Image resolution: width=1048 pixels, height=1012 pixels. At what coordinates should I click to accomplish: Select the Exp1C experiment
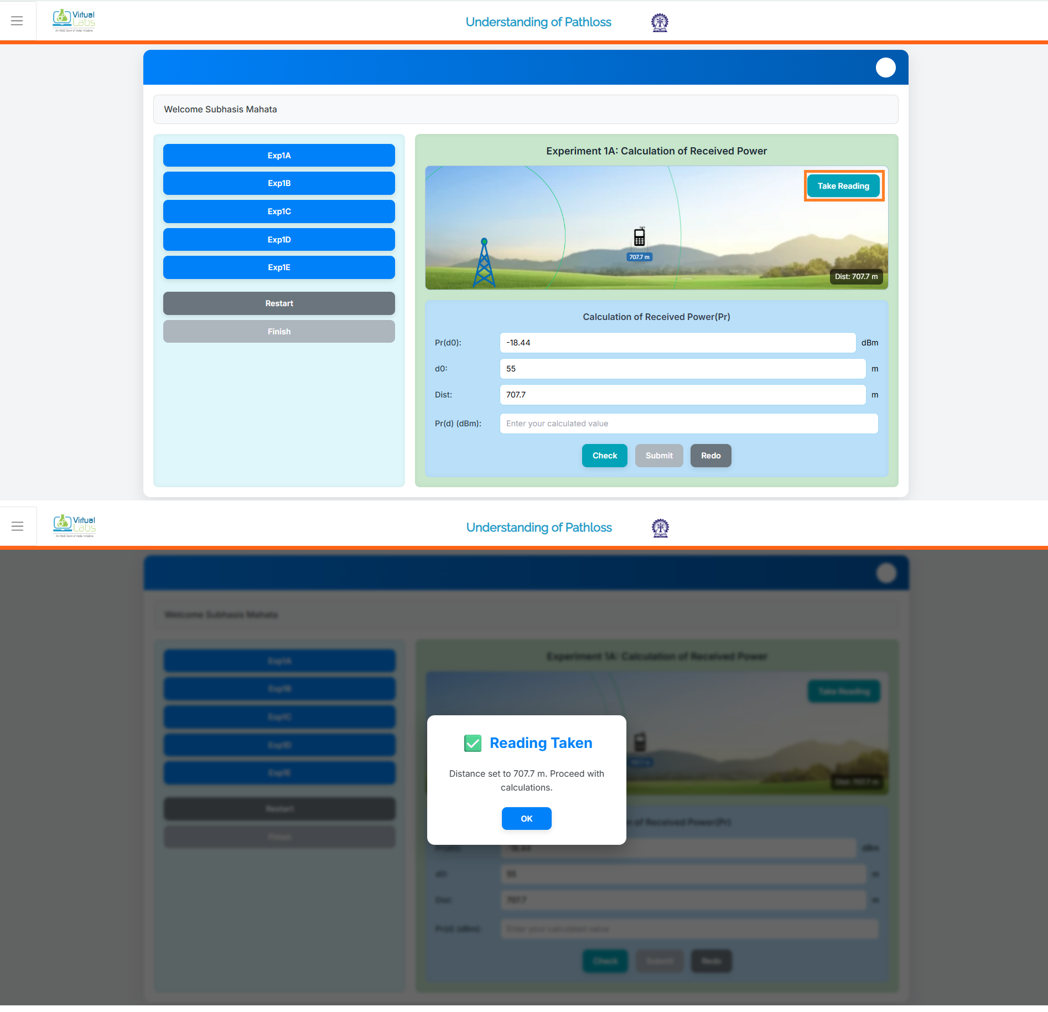(x=279, y=211)
